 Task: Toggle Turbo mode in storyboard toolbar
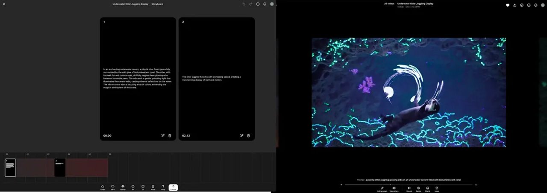tap(103, 187)
